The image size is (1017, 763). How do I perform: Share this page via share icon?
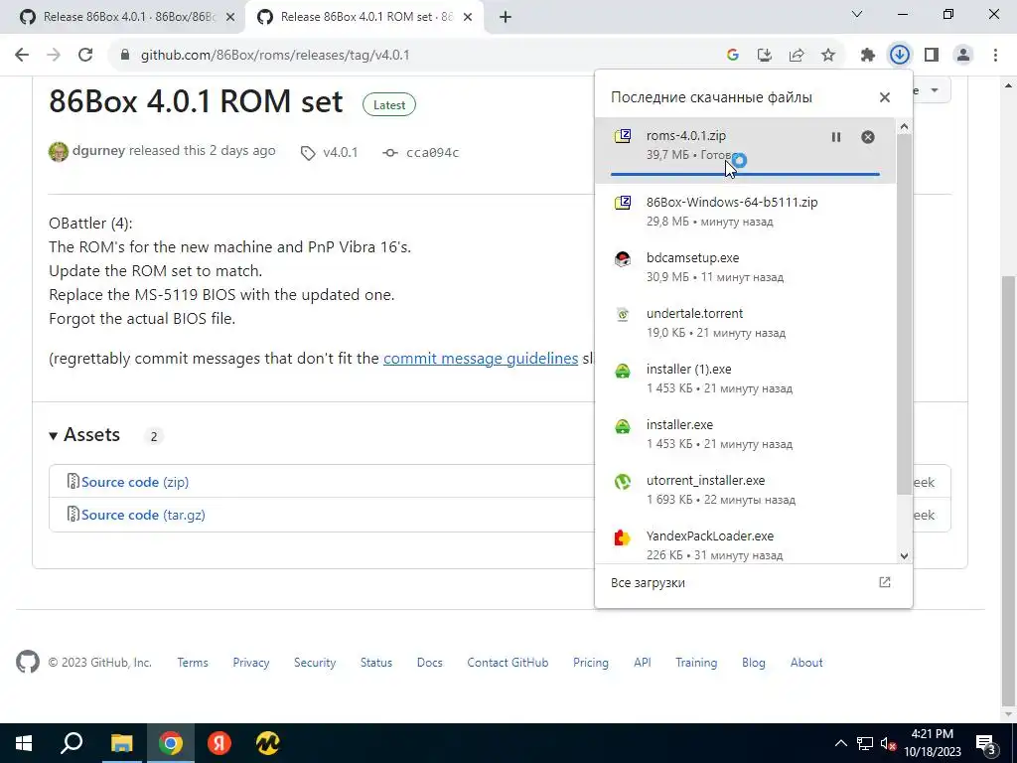pos(797,56)
